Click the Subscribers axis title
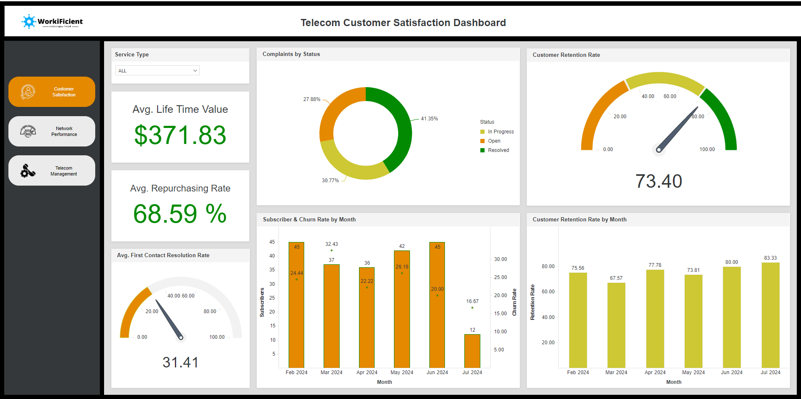The height and width of the screenshot is (399, 801). pos(262,302)
